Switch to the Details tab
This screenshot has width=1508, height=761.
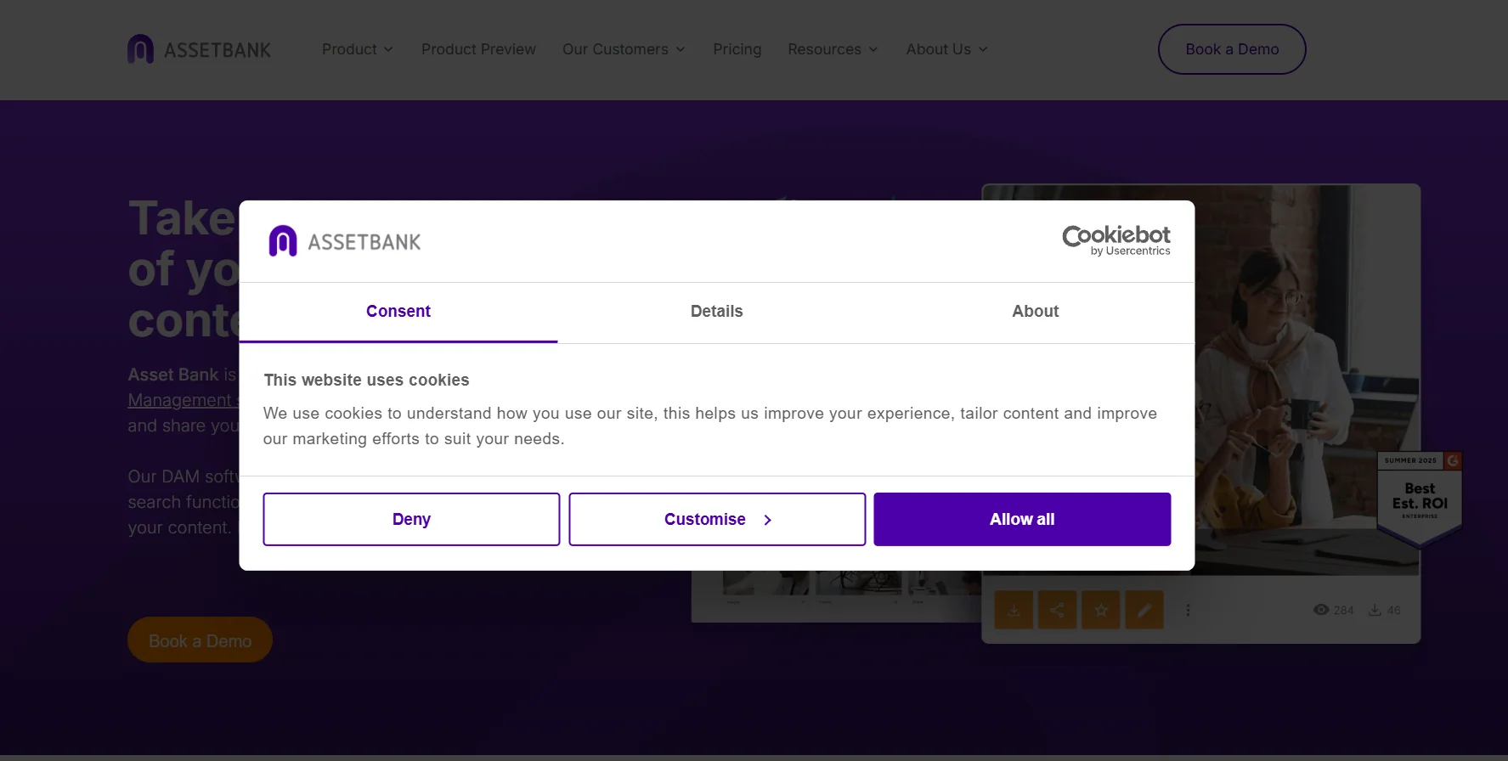716,312
